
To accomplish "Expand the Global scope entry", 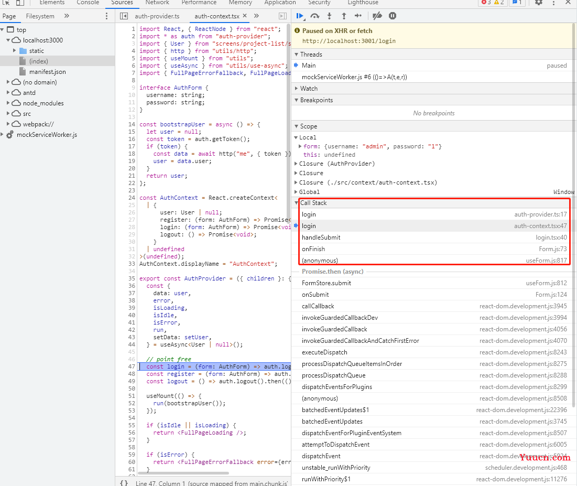I will [296, 192].
